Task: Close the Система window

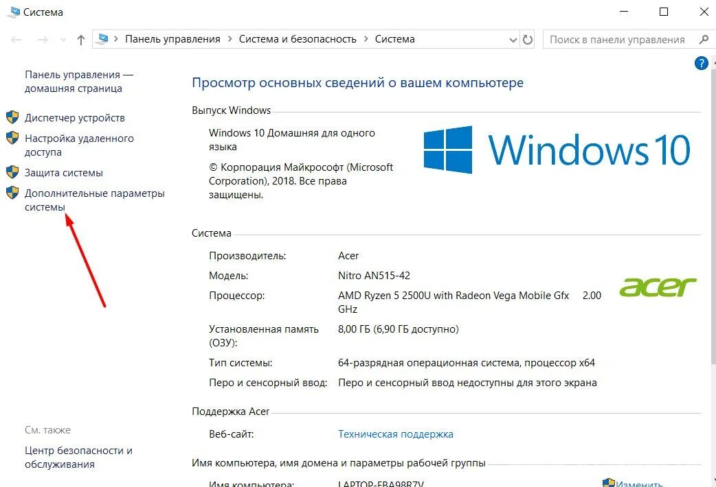Action: point(704,12)
